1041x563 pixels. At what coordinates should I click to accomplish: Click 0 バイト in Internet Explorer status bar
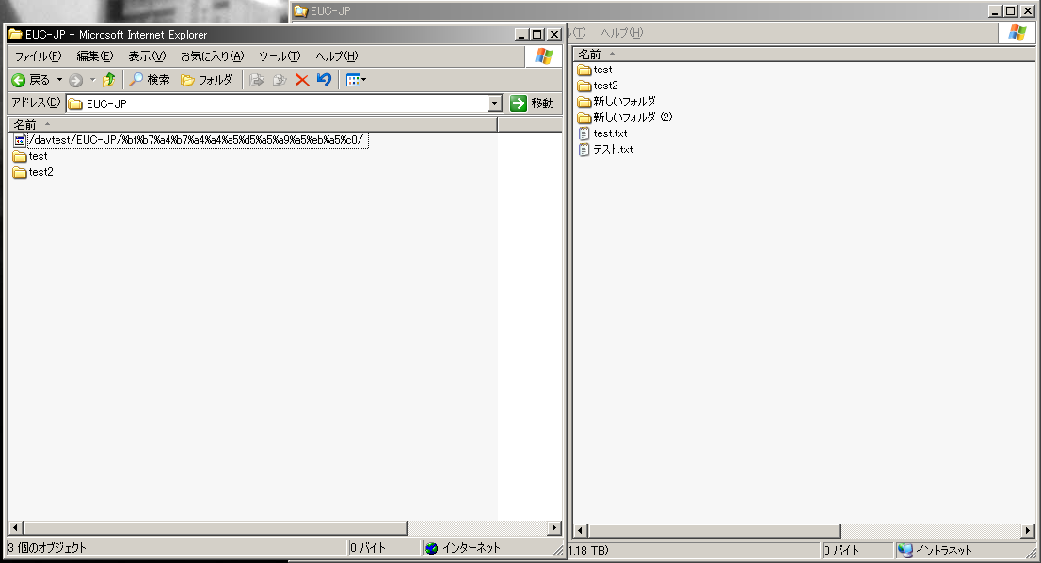pyautogui.click(x=368, y=548)
